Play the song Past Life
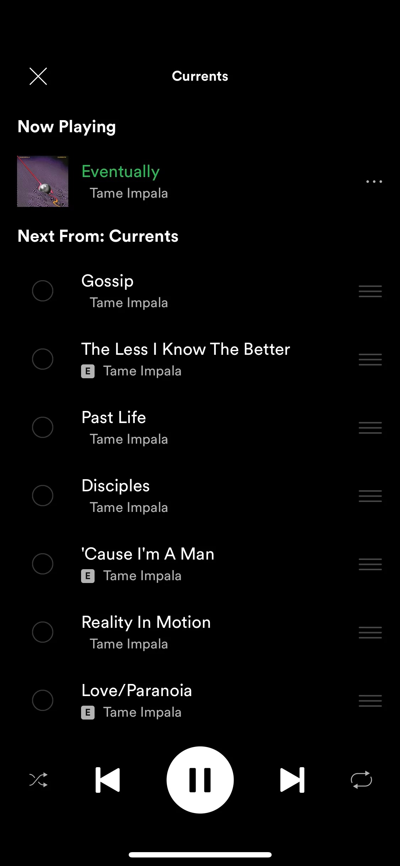Screen dimensions: 400x866 114,417
